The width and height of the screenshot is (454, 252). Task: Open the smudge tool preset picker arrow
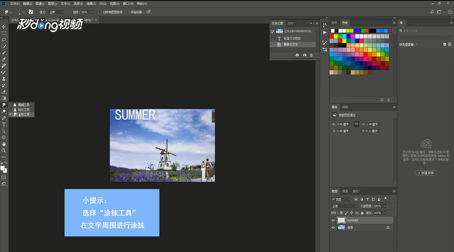point(11,12)
